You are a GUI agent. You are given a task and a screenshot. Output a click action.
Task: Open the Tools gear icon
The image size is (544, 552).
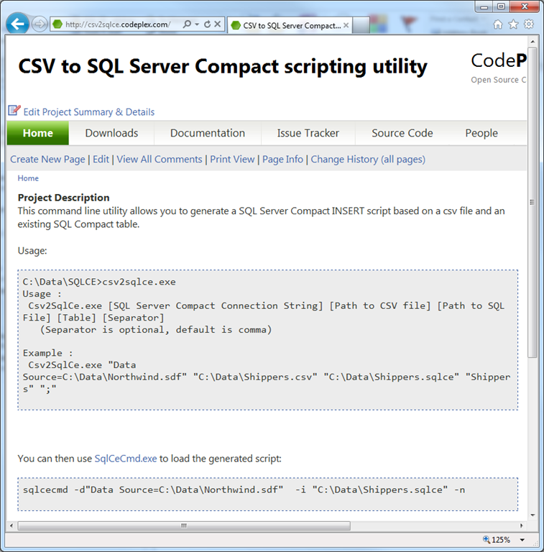[529, 24]
